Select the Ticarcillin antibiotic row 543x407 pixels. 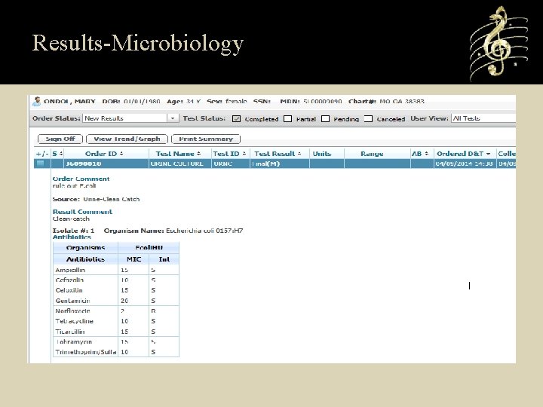tap(116, 332)
